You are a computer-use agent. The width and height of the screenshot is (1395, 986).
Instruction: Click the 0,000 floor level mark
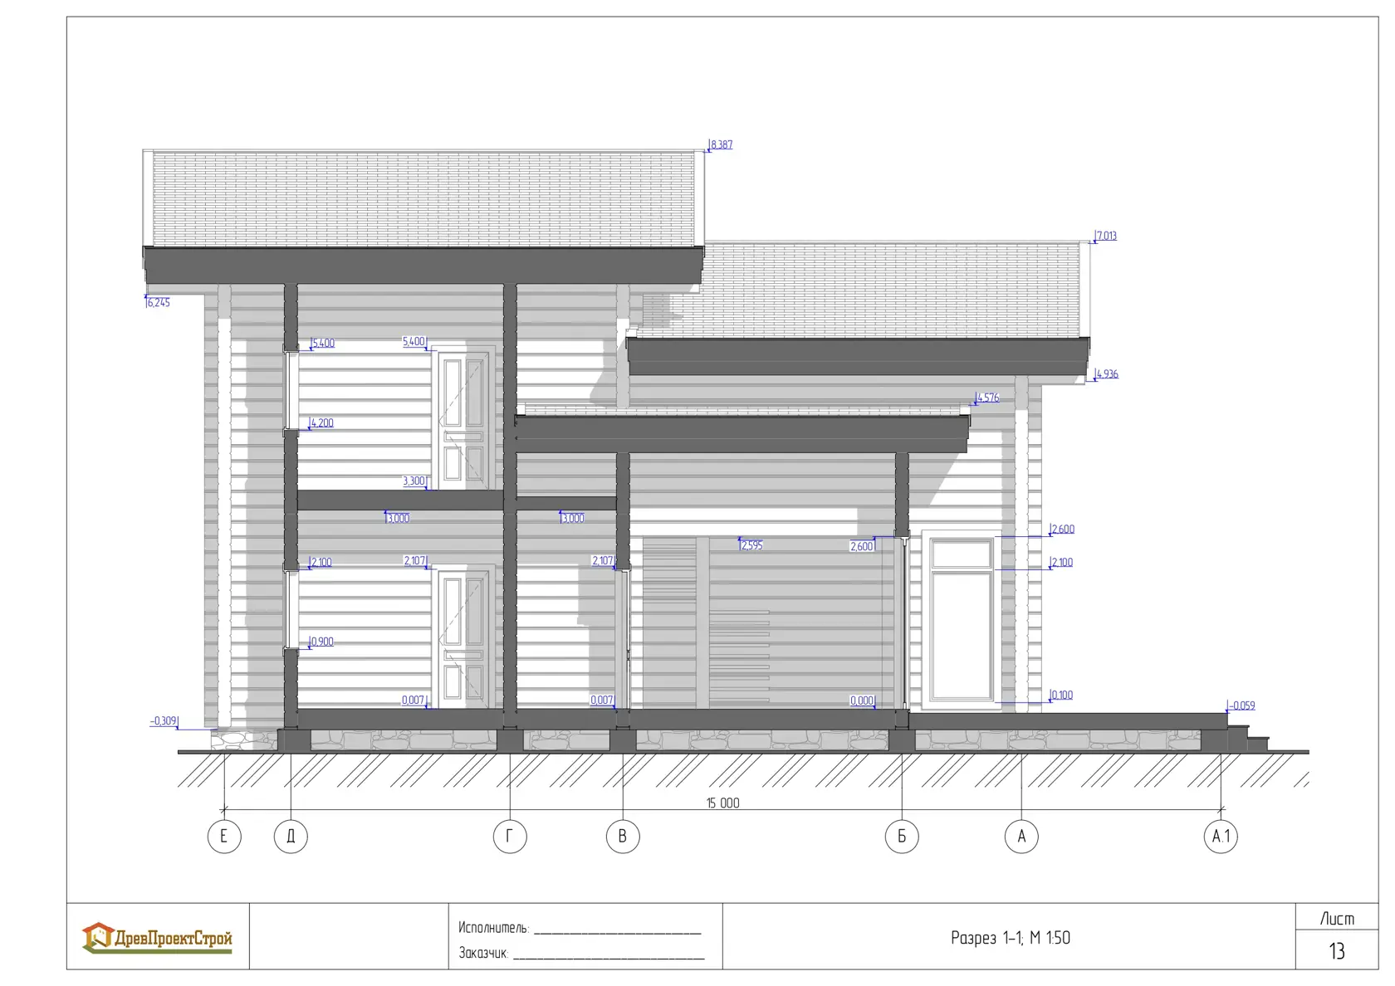(862, 700)
